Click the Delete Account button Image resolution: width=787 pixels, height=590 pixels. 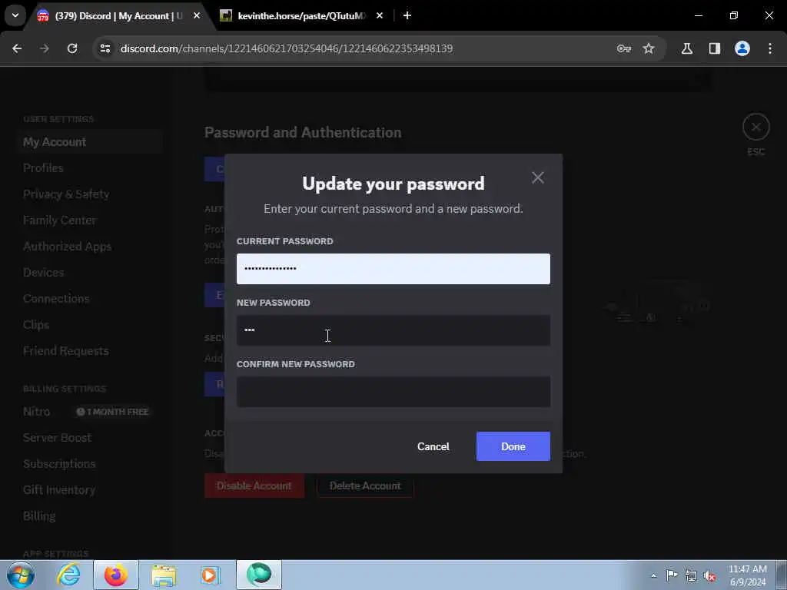[x=365, y=486]
